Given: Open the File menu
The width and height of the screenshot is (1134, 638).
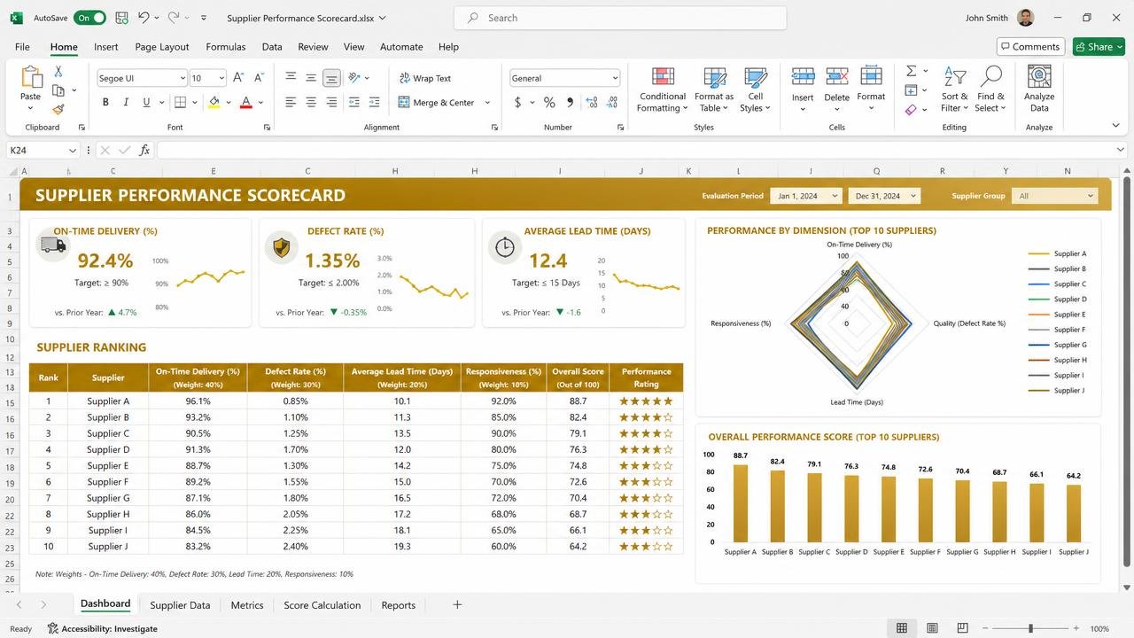Looking at the screenshot, I should 22,47.
